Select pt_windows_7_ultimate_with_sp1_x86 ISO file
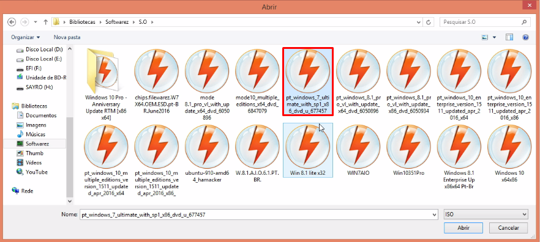The width and height of the screenshot is (540, 242). [308, 81]
